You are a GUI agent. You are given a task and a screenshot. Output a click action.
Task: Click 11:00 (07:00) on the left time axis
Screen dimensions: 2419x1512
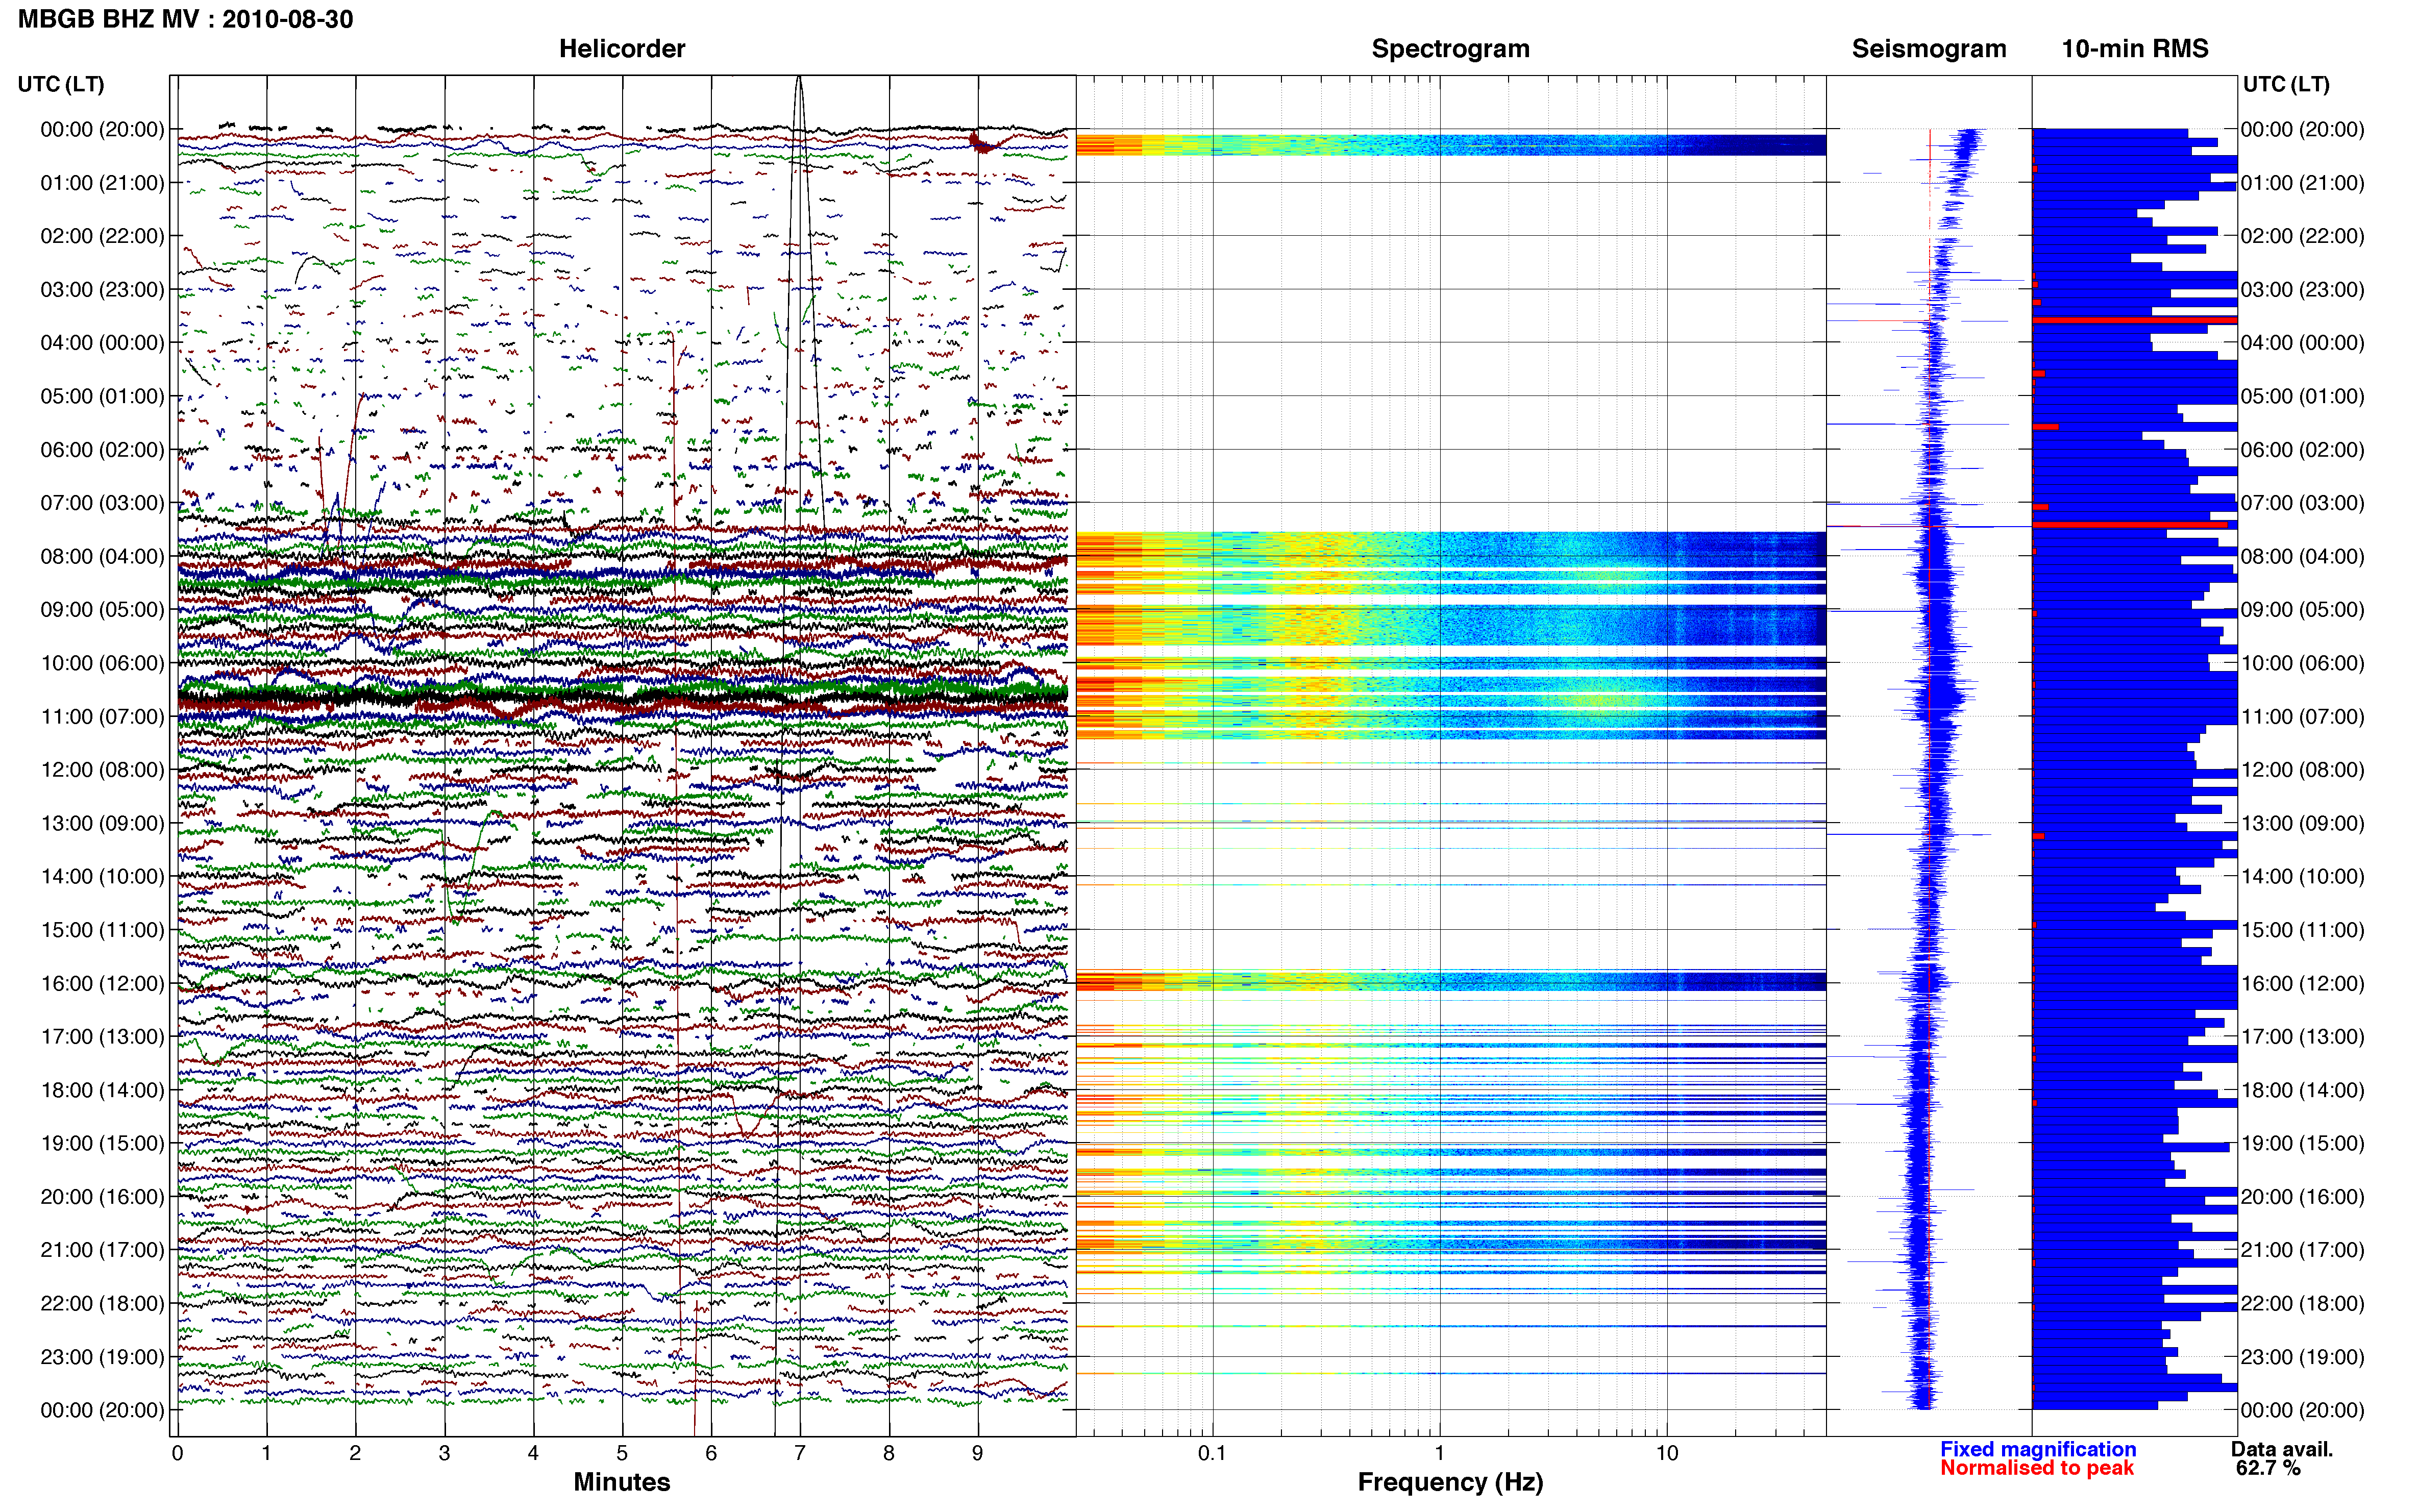pos(102,716)
